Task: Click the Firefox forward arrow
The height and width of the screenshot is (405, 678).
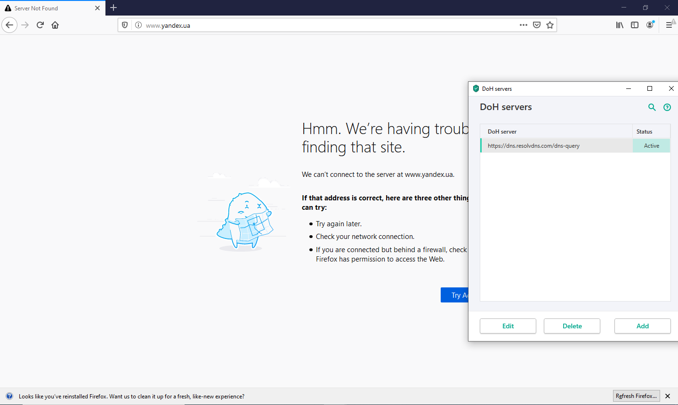Action: coord(25,25)
